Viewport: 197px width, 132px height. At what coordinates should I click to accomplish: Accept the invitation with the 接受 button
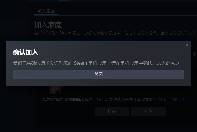coord(112,111)
